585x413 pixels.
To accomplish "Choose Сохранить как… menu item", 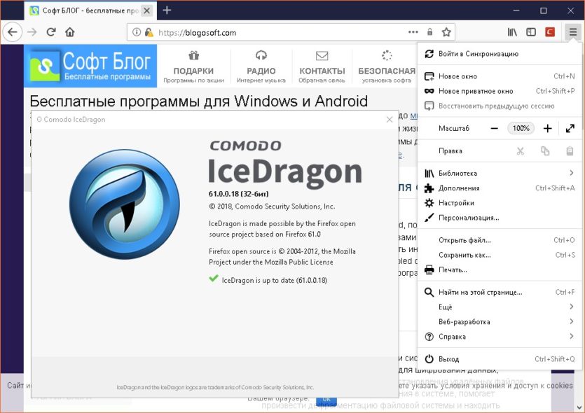I will click(500, 255).
